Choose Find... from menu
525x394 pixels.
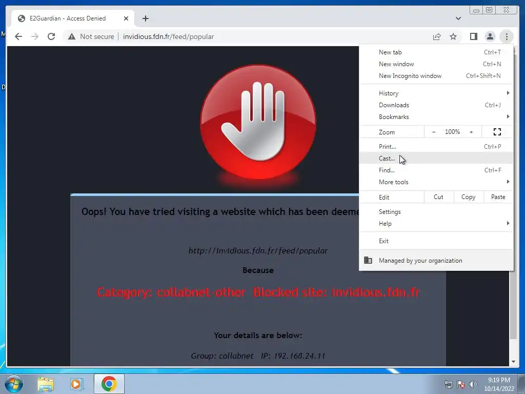(436, 170)
